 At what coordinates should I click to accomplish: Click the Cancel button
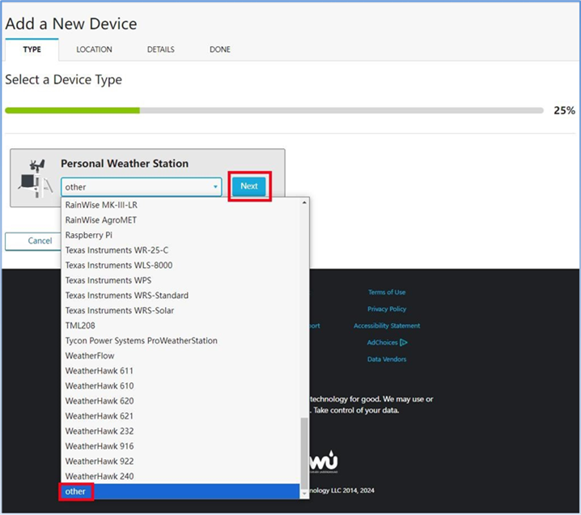(x=33, y=241)
